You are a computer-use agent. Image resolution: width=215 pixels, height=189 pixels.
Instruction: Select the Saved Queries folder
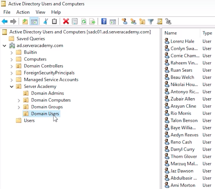pyautogui.click(x=31, y=39)
